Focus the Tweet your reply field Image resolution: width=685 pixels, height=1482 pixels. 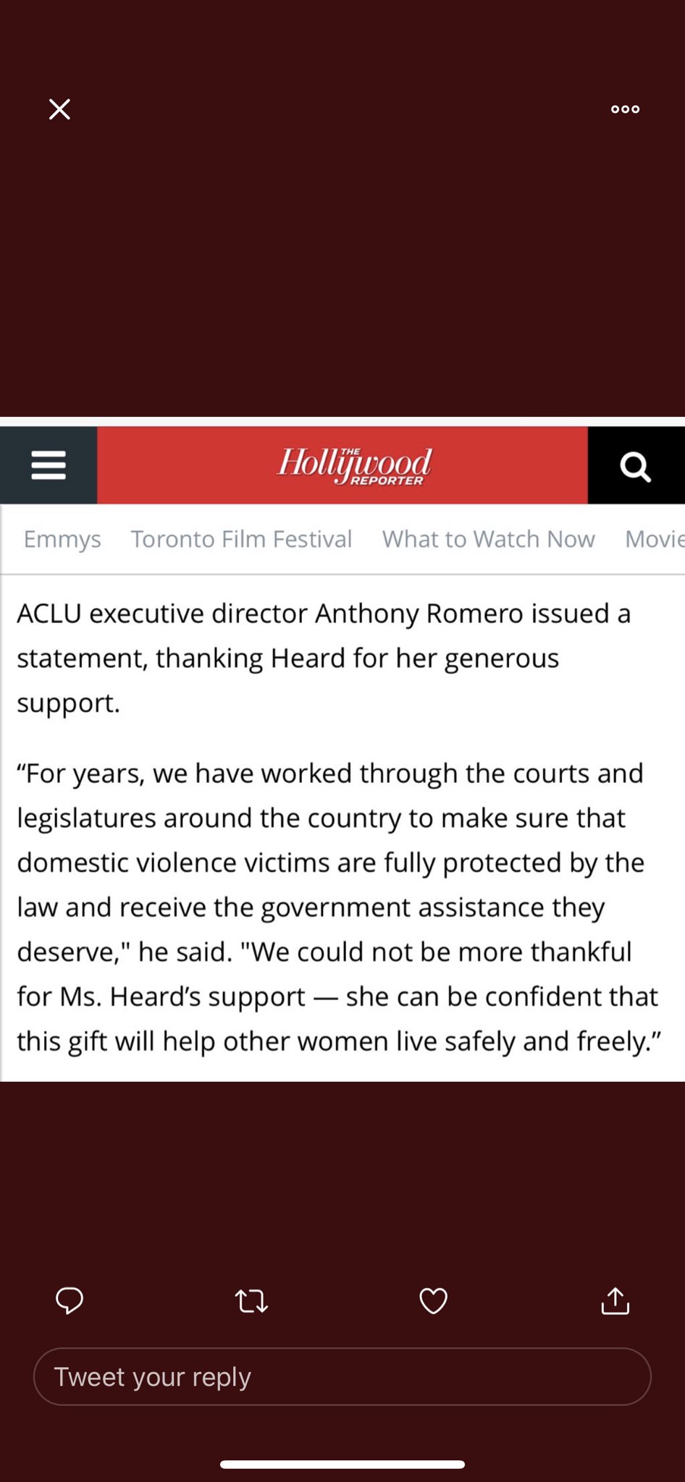342,1376
